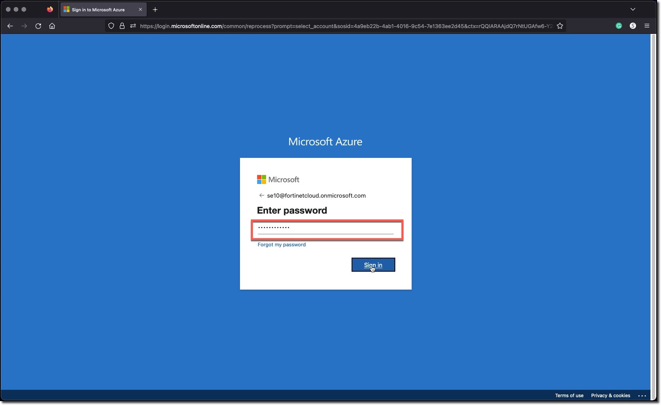This screenshot has width=661, height=405.
Task: Click the Microsoft Azure heading
Action: (325, 141)
